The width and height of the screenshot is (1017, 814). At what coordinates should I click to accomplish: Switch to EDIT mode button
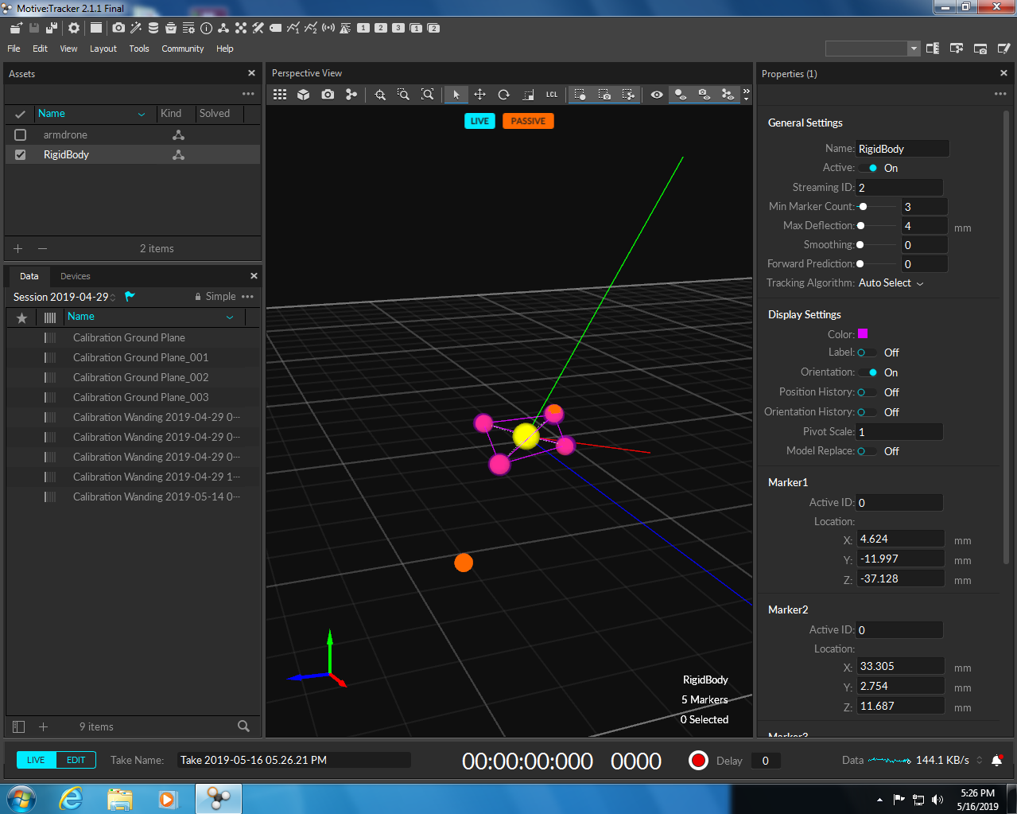point(76,760)
